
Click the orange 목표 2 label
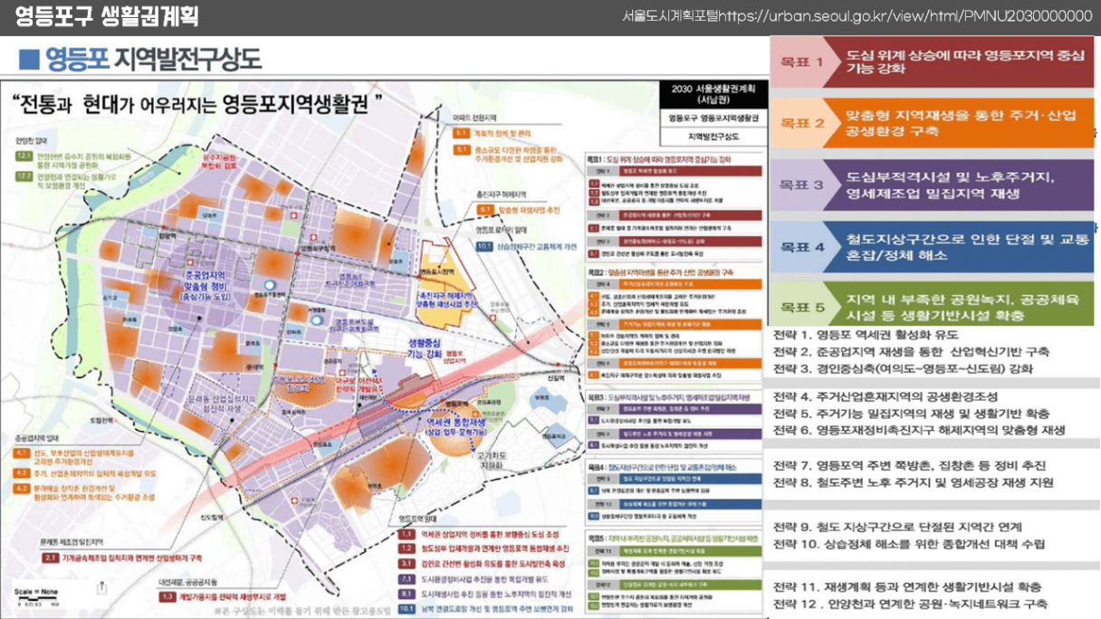point(803,124)
